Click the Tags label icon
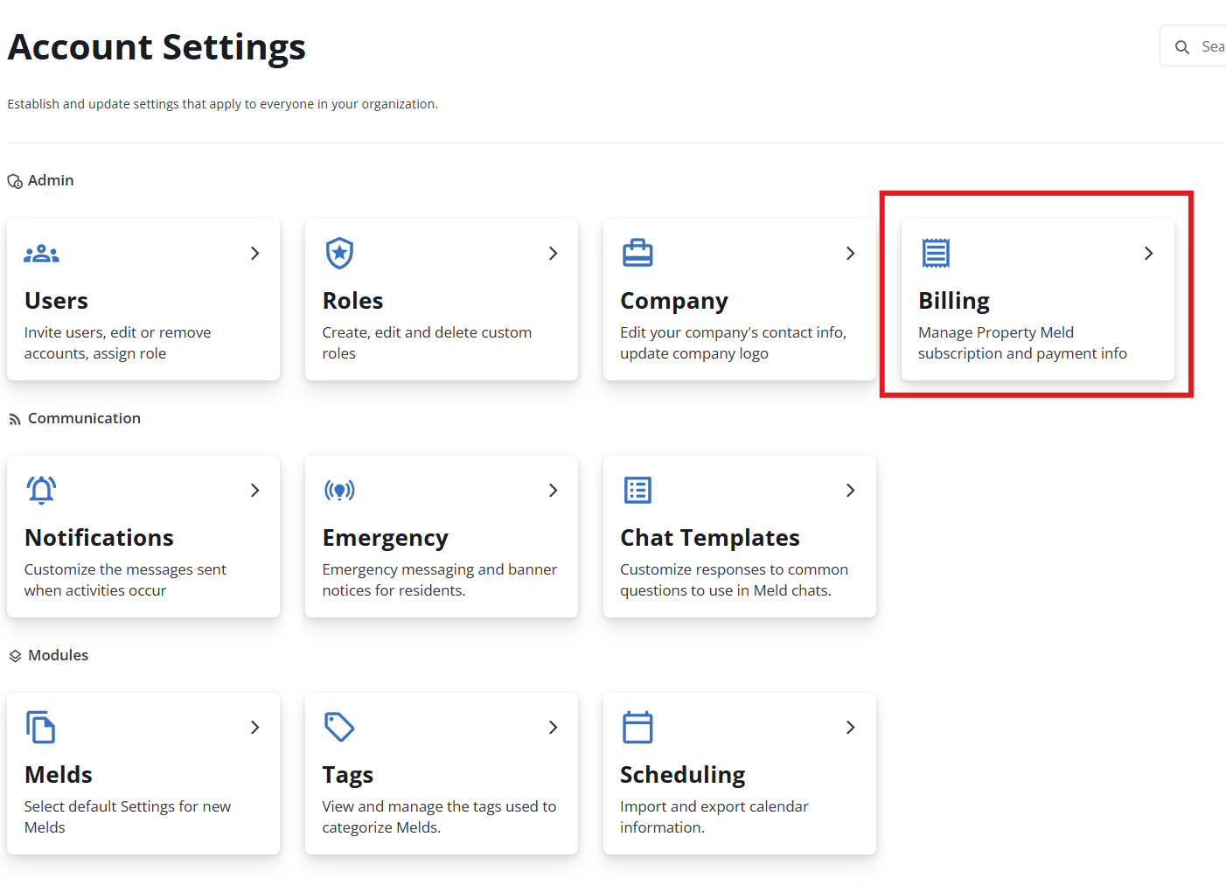1226x893 pixels. click(x=339, y=727)
